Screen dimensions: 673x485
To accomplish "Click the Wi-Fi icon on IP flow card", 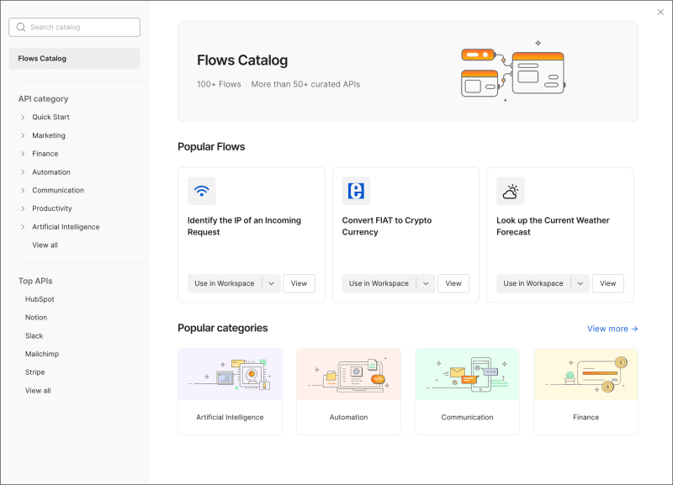I will 201,191.
